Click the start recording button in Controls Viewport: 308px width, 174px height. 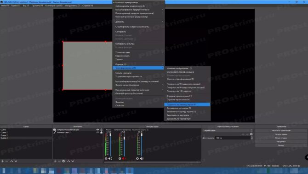281,134
